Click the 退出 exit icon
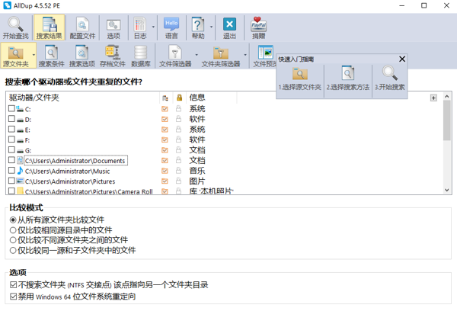This screenshot has width=457, height=311. coord(229,28)
